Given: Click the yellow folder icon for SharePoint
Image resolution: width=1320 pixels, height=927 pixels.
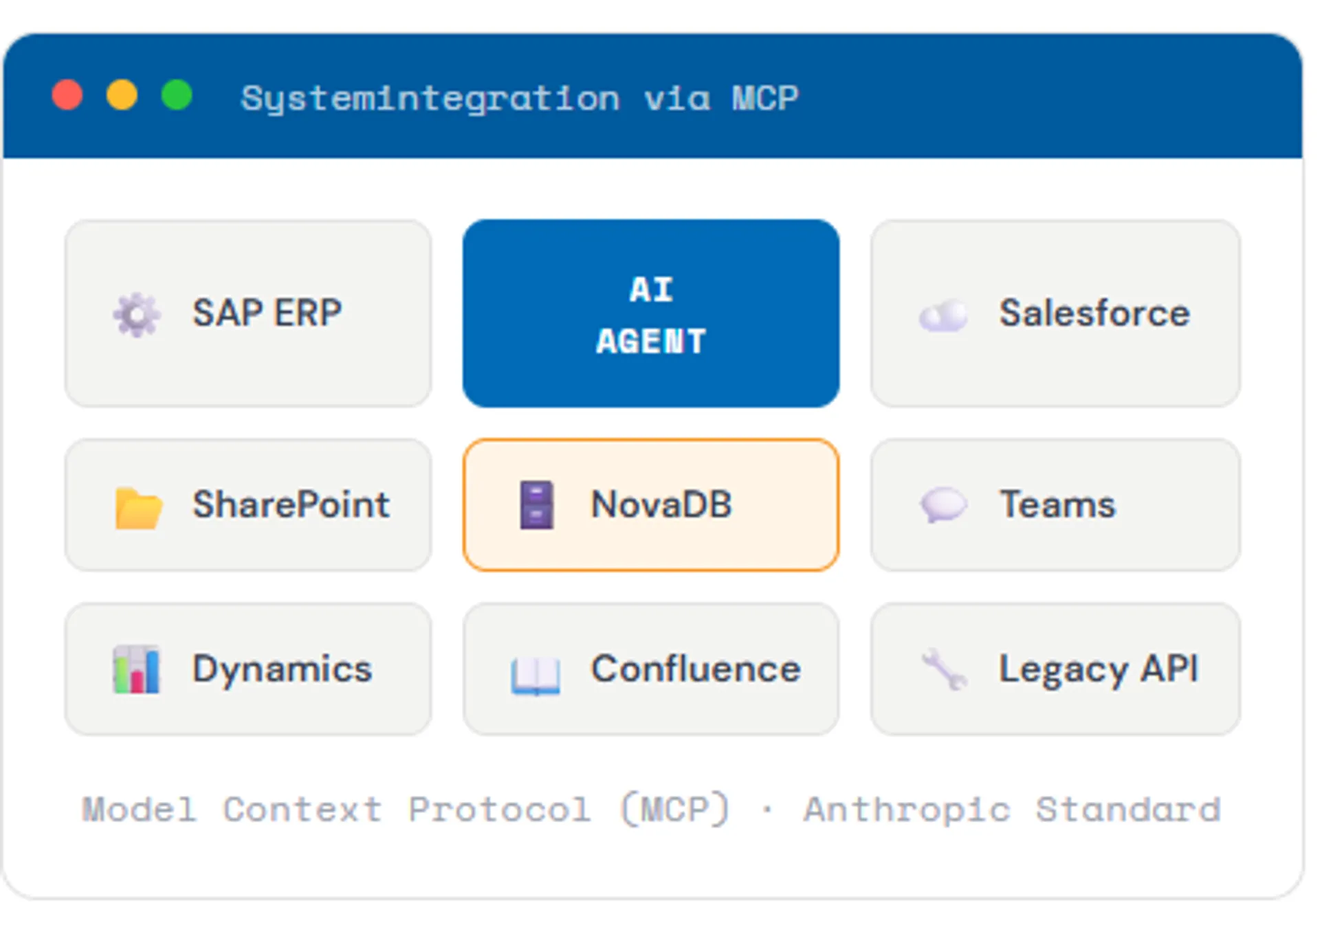Looking at the screenshot, I should pyautogui.click(x=138, y=508).
